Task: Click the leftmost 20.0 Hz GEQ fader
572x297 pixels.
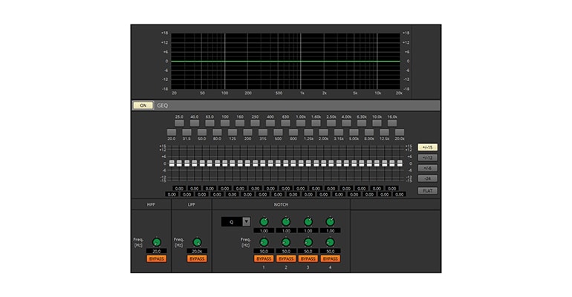Action: coord(172,163)
